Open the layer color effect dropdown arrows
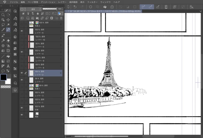Viewport: 203px width, 138px height. 62,13
